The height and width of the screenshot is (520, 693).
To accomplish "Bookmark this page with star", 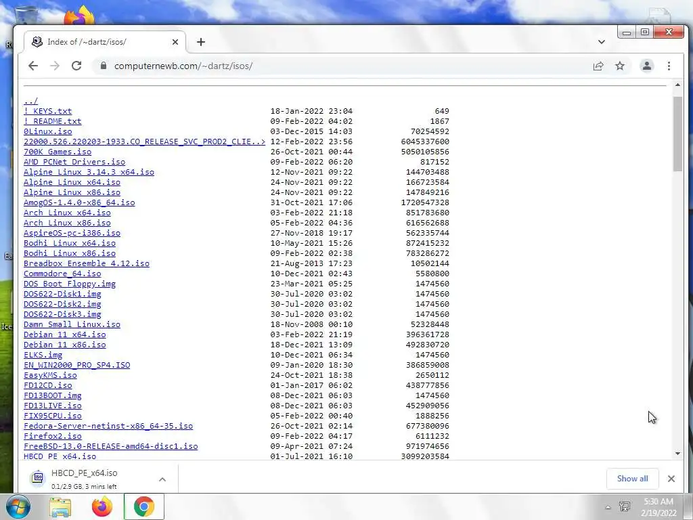I will [620, 66].
